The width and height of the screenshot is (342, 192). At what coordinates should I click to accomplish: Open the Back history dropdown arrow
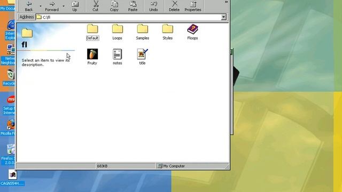click(41, 6)
